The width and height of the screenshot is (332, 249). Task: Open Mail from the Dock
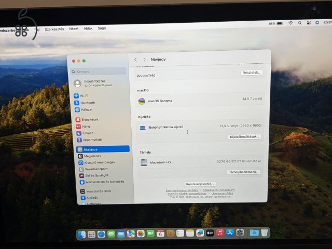point(121,234)
